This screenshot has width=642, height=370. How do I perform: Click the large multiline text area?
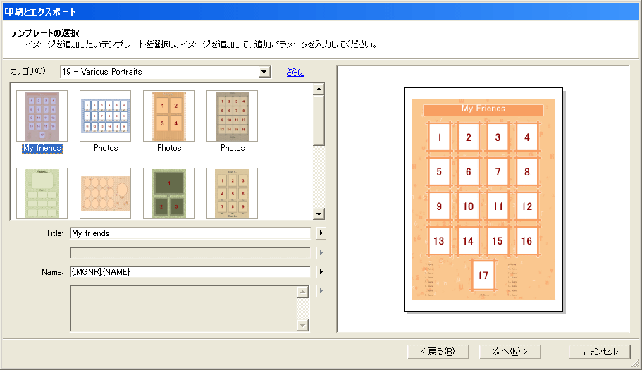[183, 309]
